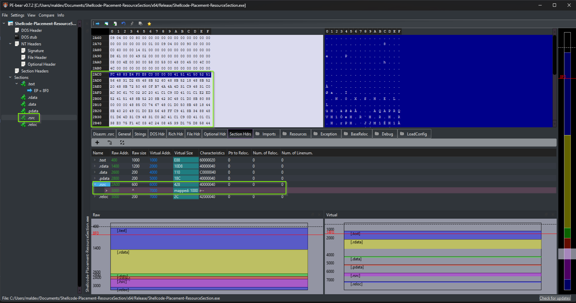
Task: Click the gray documents toolbar icon
Action: pos(140,24)
